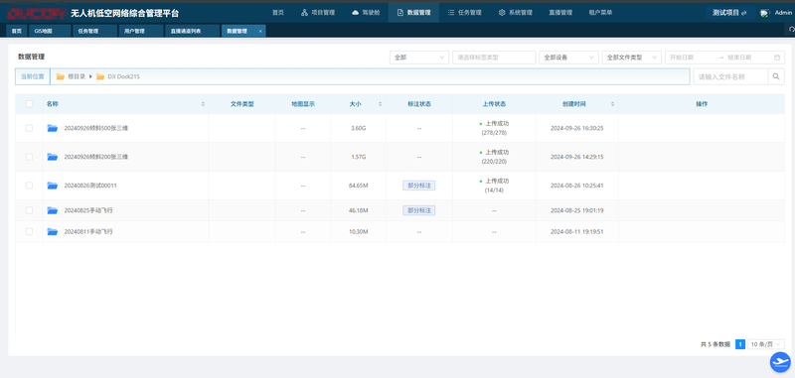Image resolution: width=795 pixels, height=378 pixels.
Task: Check the row 20240926倾斜500张三维
Action: [29, 128]
